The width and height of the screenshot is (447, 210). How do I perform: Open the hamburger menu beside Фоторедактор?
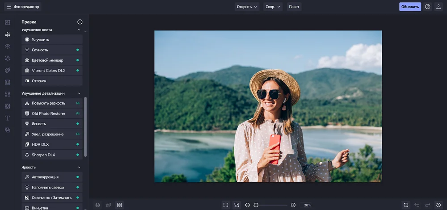8,7
